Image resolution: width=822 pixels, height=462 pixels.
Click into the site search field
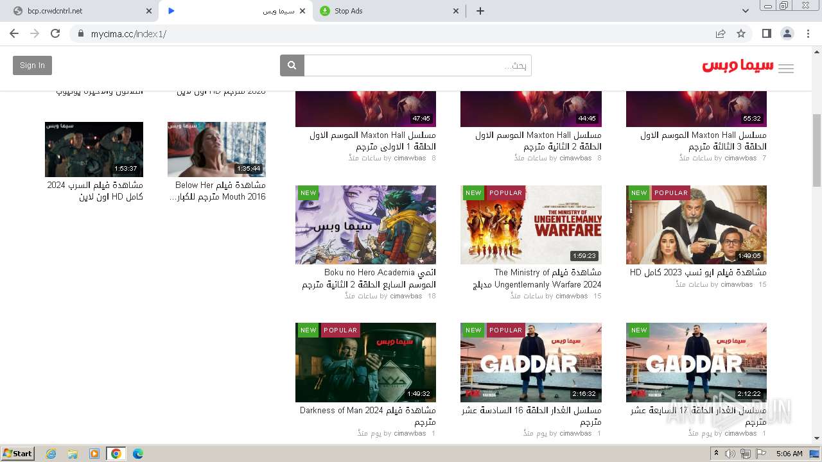click(417, 65)
